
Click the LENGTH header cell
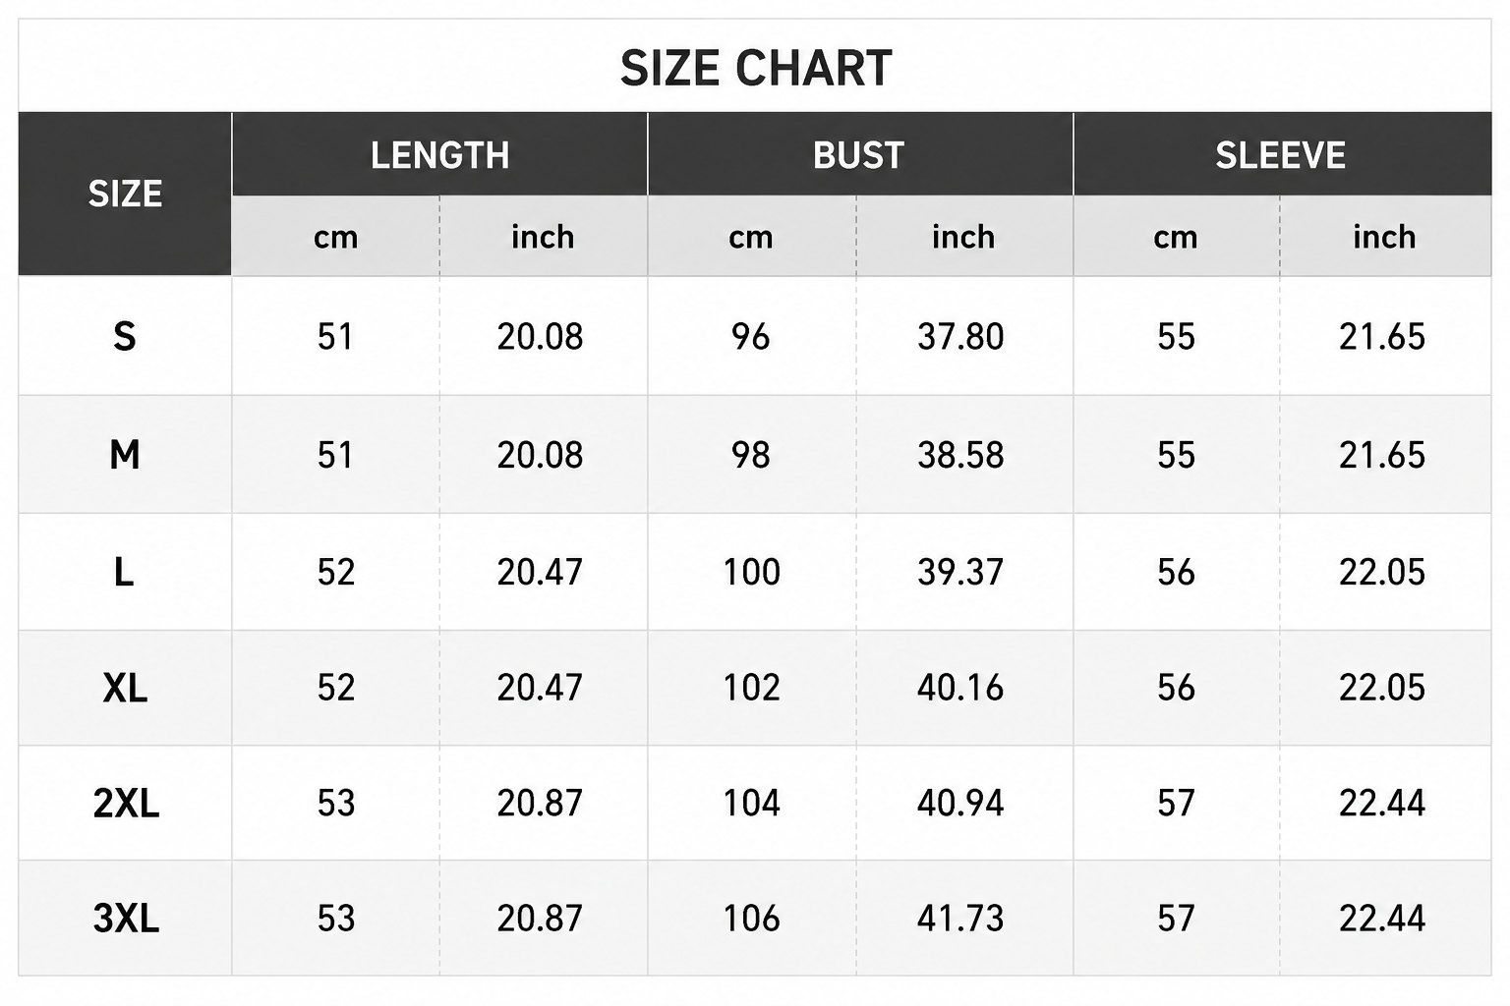[x=439, y=154]
